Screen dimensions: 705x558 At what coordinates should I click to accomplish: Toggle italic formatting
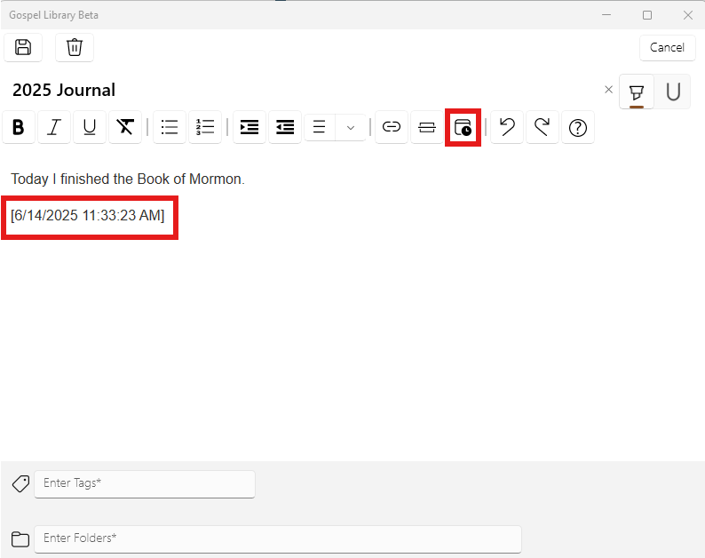coord(54,127)
